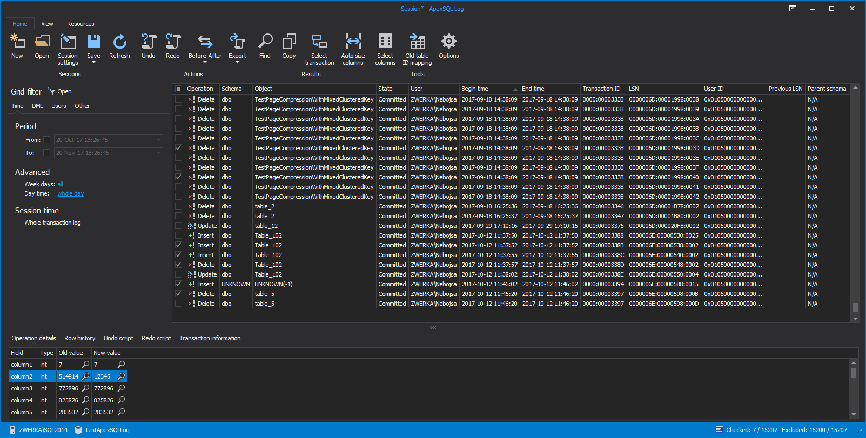Select the DML filter tab
Image resolution: width=866 pixels, height=438 pixels.
[x=37, y=106]
